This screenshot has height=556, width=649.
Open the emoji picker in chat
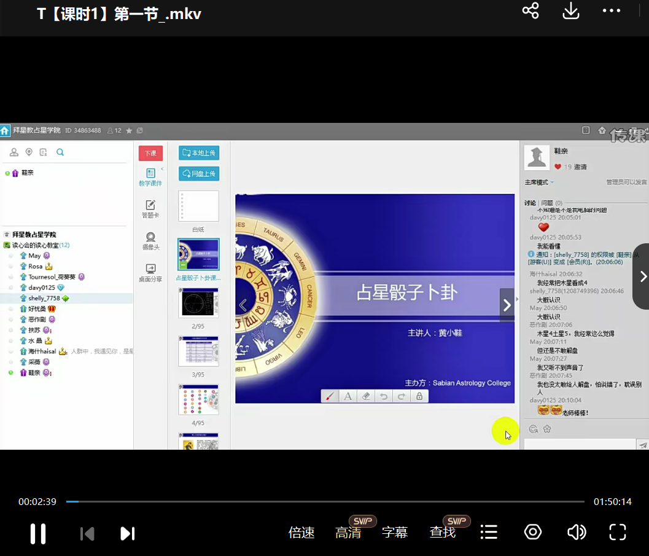coord(534,429)
